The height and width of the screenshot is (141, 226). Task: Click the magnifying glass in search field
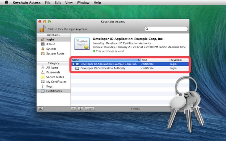[x=147, y=29]
